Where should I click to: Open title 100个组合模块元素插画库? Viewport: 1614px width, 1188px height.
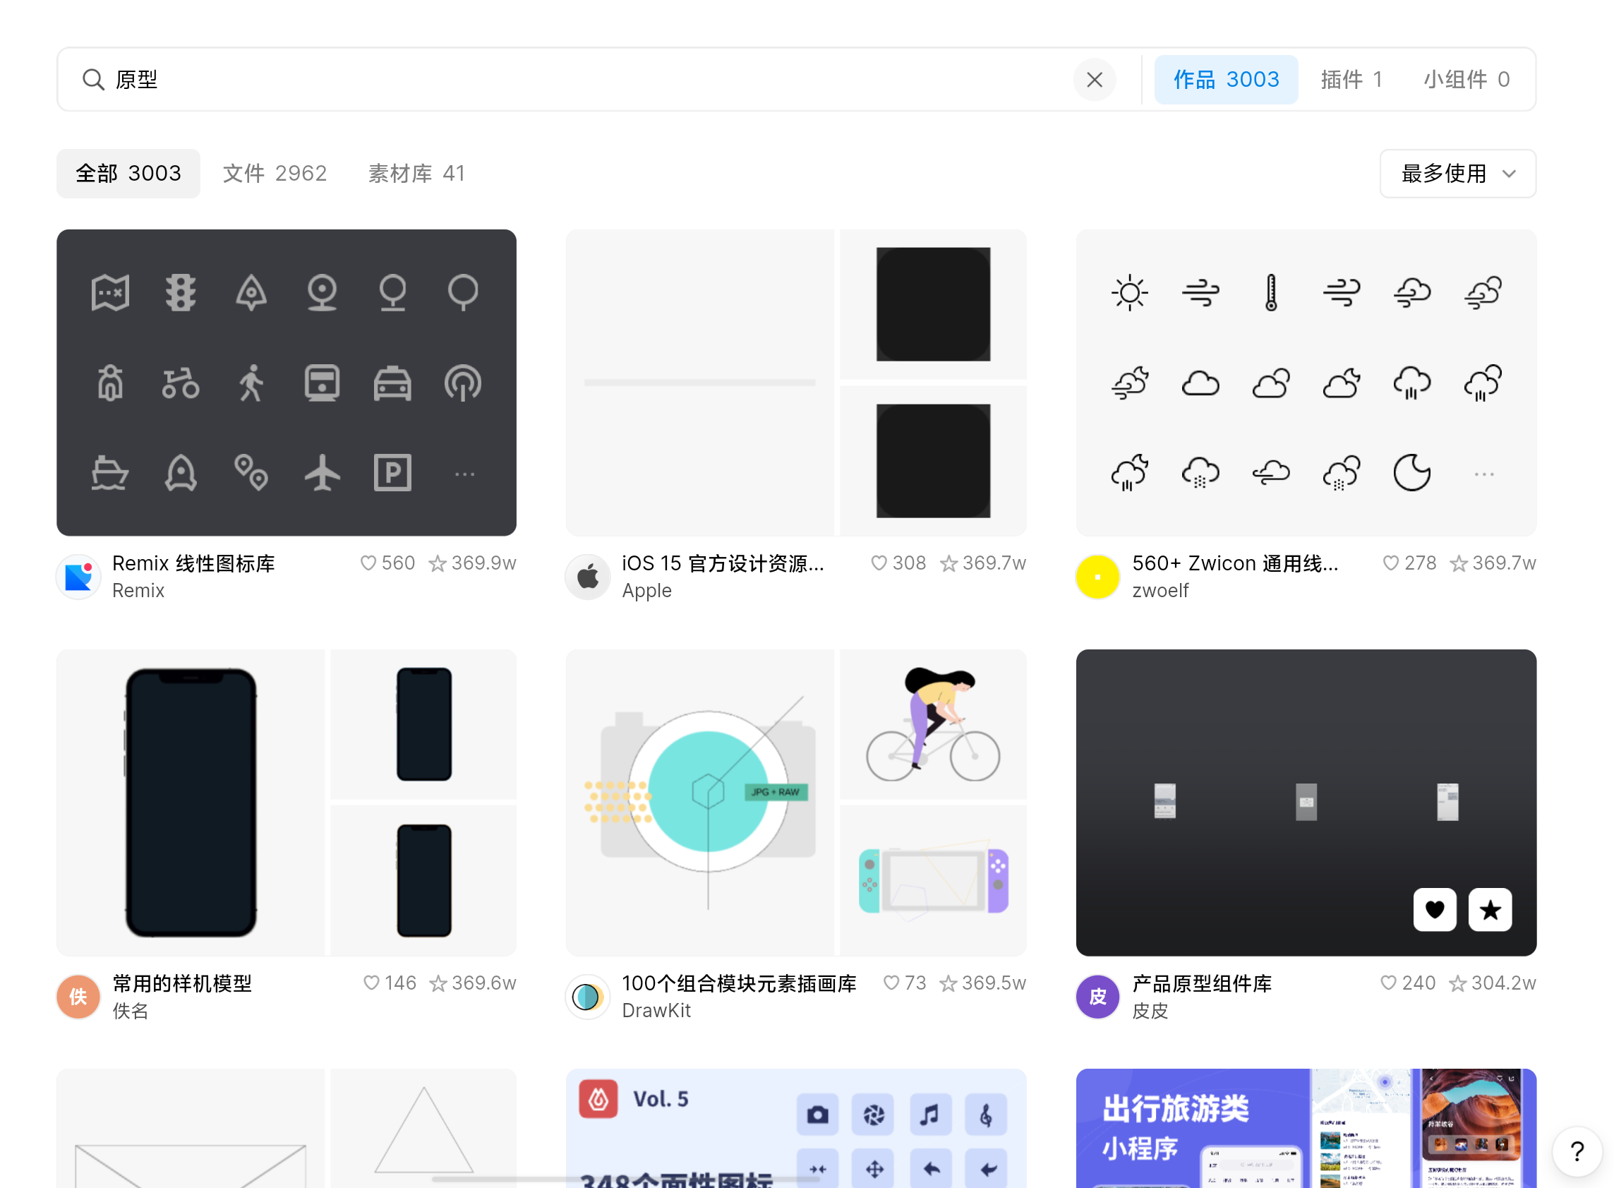(739, 983)
